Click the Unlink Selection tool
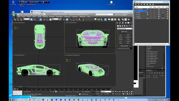This screenshot has width=179, height=101. (18, 19)
